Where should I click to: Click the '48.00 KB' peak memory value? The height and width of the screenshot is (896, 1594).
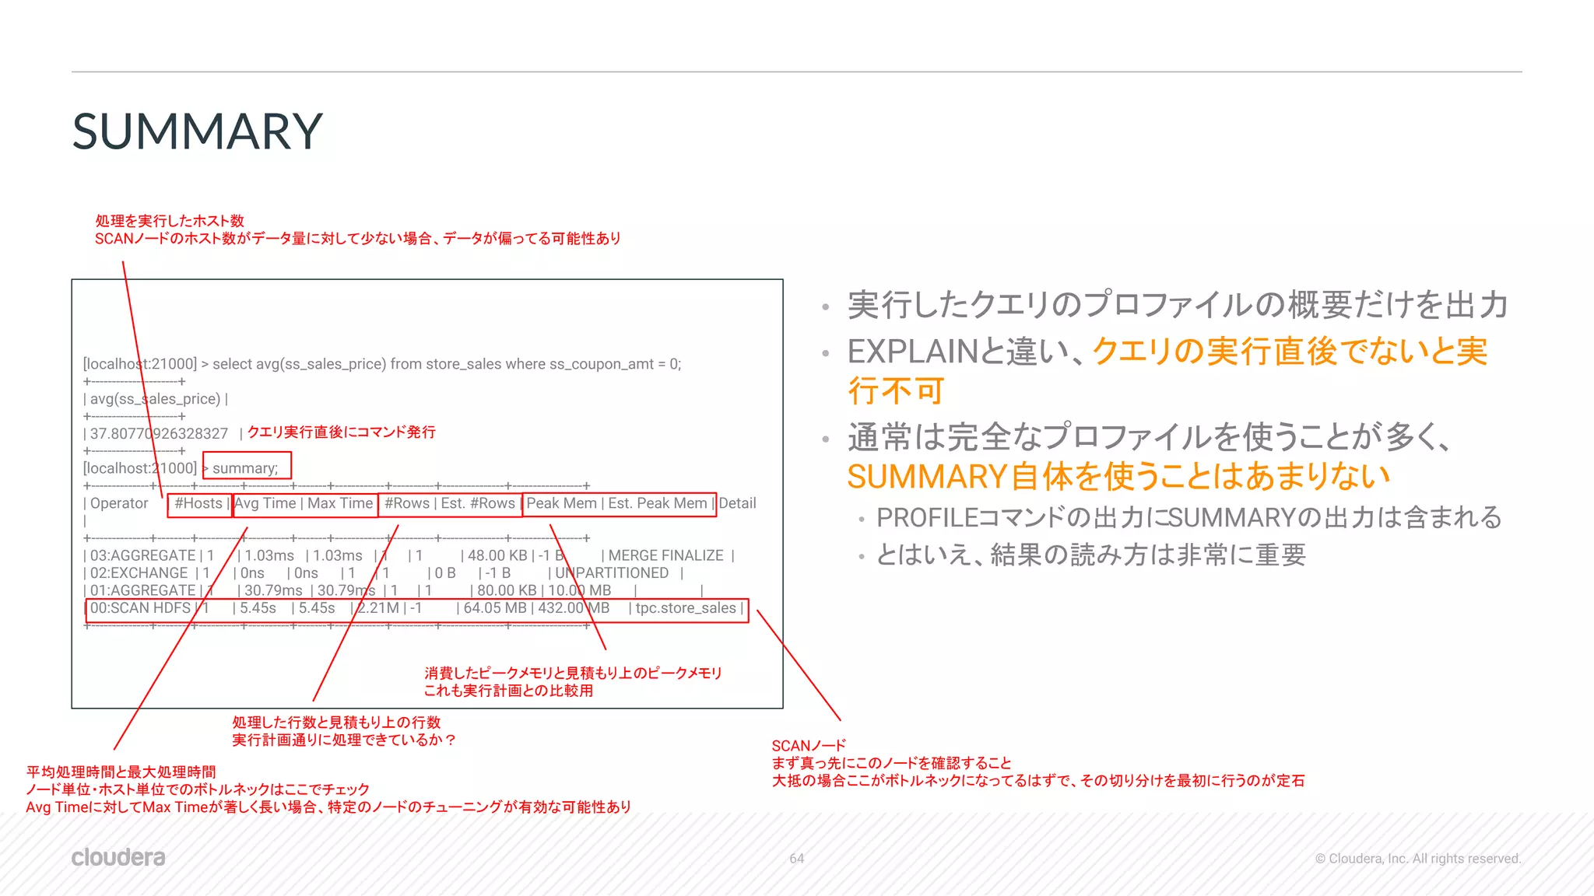[x=497, y=555]
